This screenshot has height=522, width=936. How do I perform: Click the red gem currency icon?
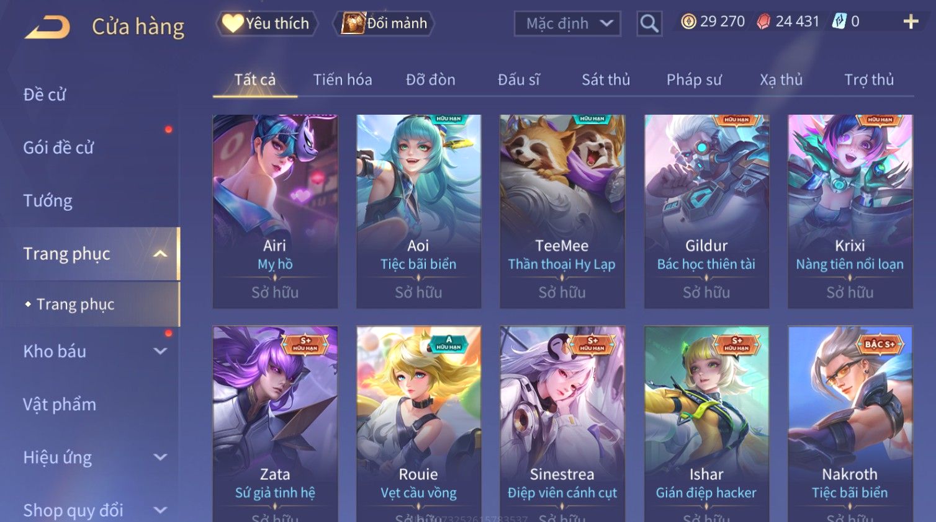click(763, 22)
